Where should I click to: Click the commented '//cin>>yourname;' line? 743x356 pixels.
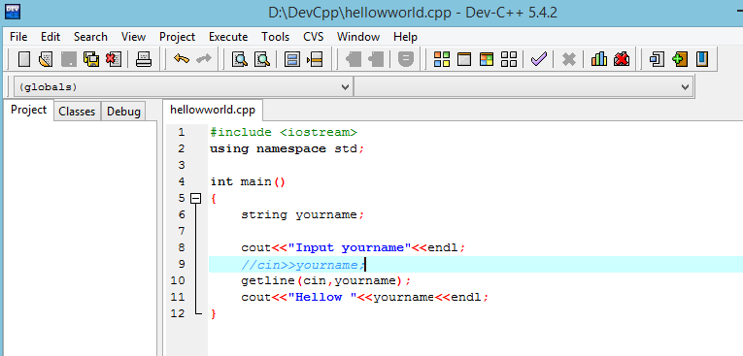303,264
